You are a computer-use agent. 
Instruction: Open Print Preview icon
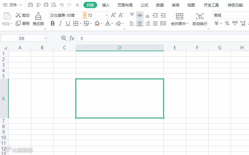pyautogui.click(x=54, y=5)
